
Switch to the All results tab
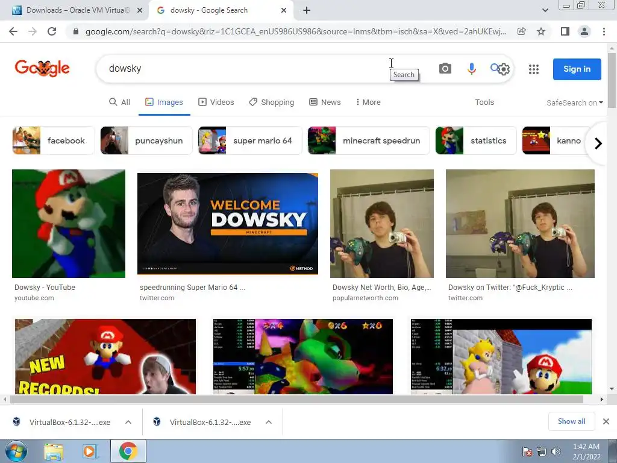pos(120,102)
